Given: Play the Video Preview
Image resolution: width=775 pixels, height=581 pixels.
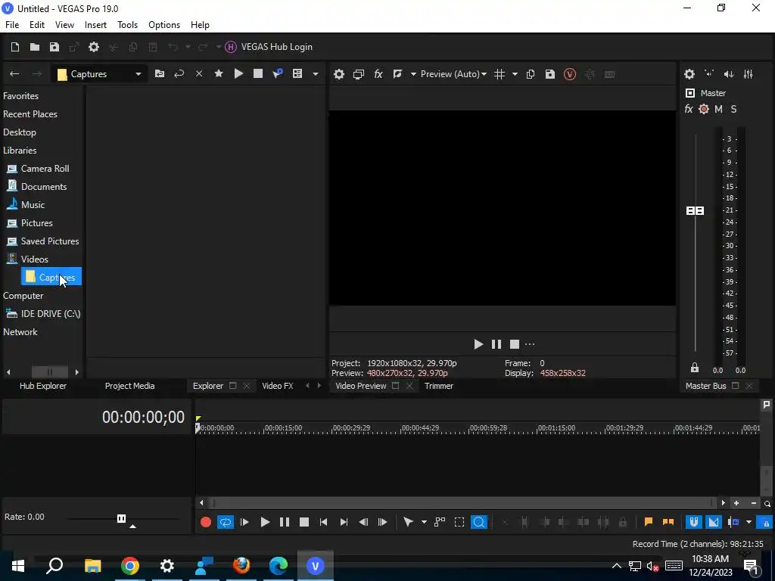Looking at the screenshot, I should (478, 344).
